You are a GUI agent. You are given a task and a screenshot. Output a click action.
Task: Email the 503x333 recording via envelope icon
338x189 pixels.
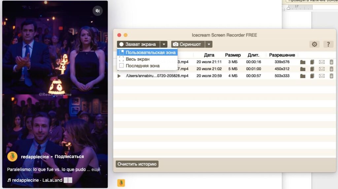tap(321, 76)
